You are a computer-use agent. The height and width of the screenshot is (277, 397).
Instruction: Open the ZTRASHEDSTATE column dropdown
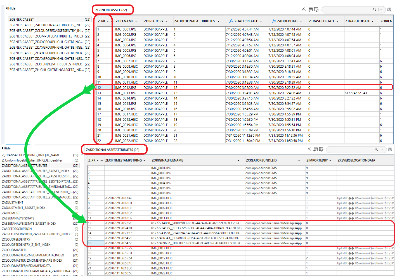(x=337, y=21)
